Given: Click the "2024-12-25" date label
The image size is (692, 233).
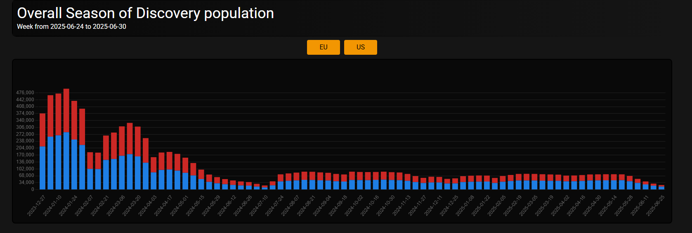Looking at the screenshot, I should 449,205.
